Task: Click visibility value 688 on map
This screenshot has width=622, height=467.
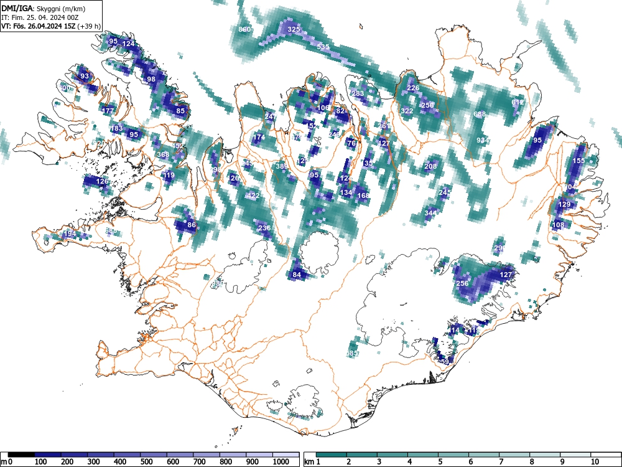Action: [x=480, y=114]
